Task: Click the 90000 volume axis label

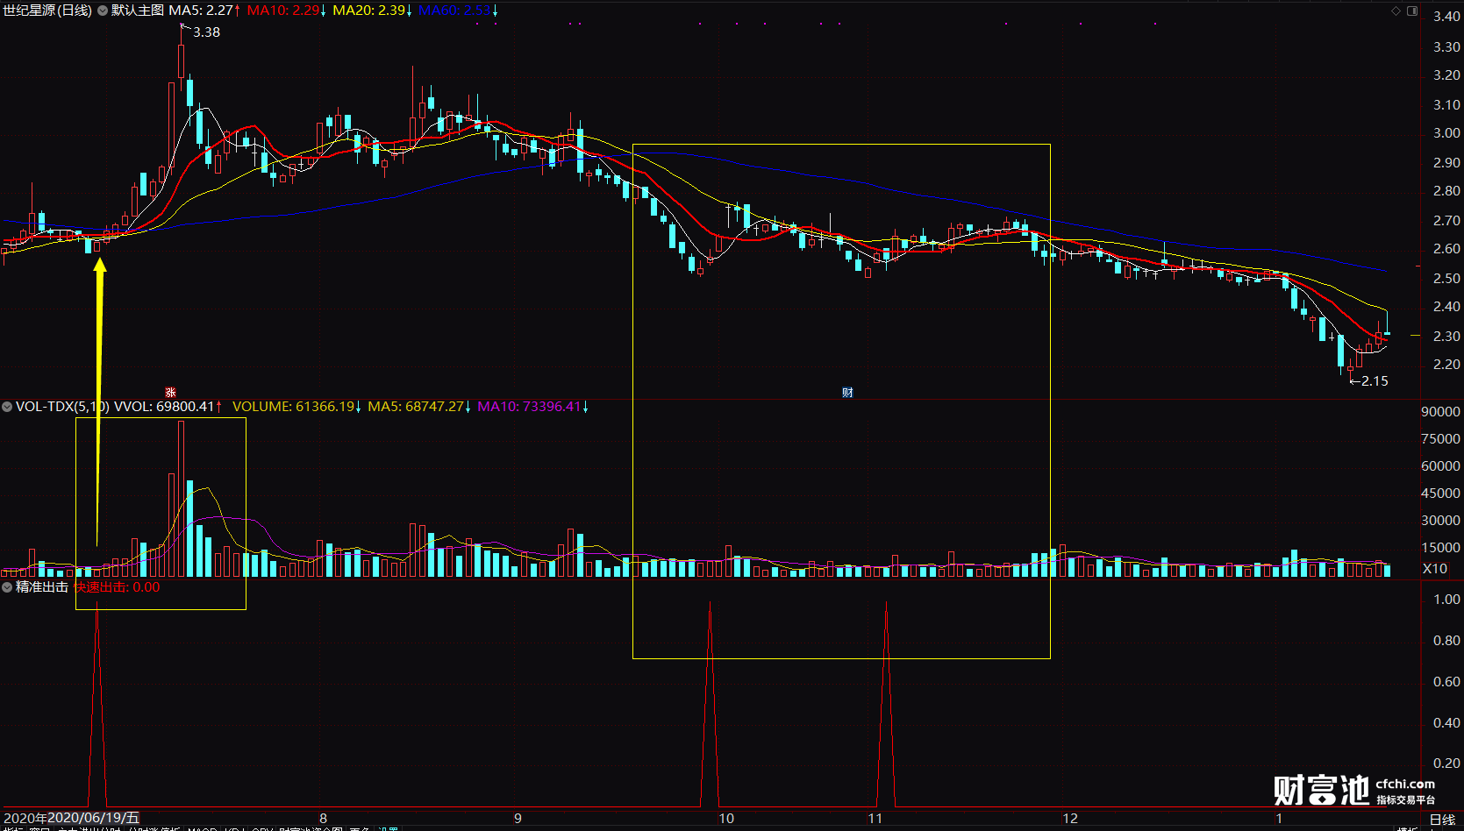Action: pyautogui.click(x=1440, y=412)
